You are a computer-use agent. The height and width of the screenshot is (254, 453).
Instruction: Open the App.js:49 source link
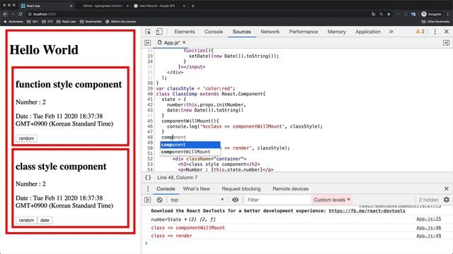point(429,236)
